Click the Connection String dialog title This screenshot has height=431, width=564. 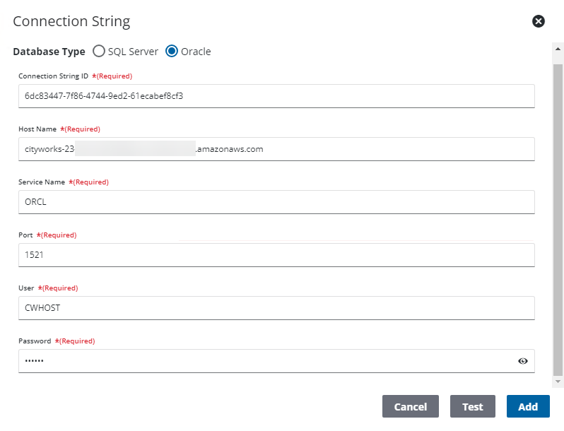(x=71, y=21)
